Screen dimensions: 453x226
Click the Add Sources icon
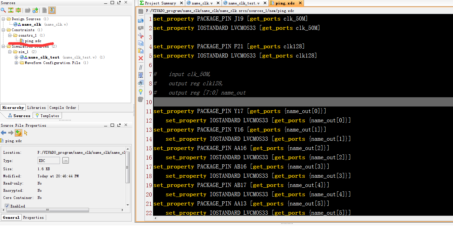(x=35, y=10)
